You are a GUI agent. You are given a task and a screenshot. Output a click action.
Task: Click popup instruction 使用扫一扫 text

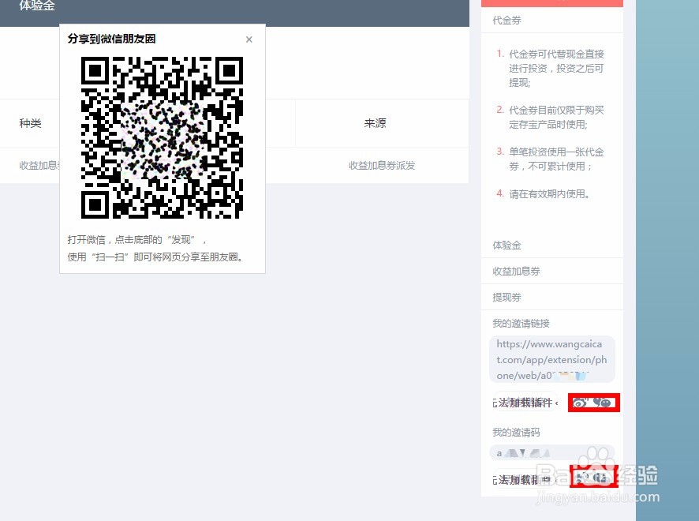coord(155,257)
